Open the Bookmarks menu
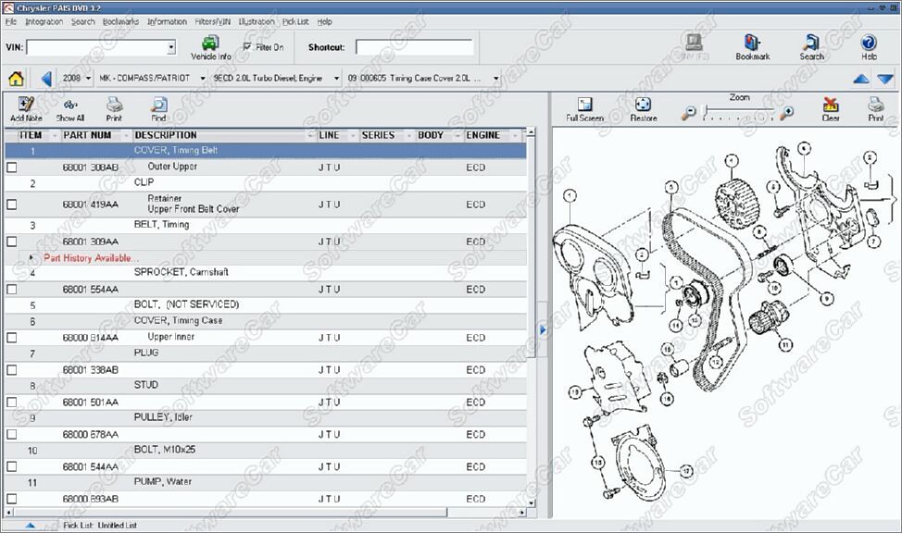The image size is (902, 533). point(119,21)
